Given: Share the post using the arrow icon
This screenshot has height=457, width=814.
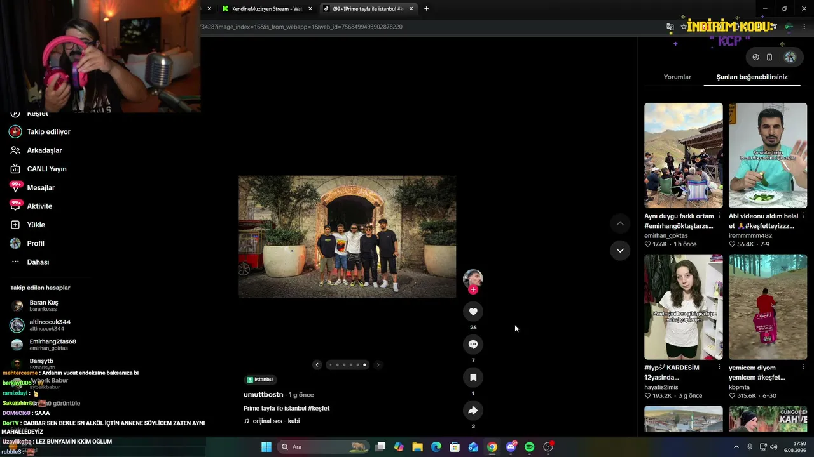Looking at the screenshot, I should tap(473, 411).
